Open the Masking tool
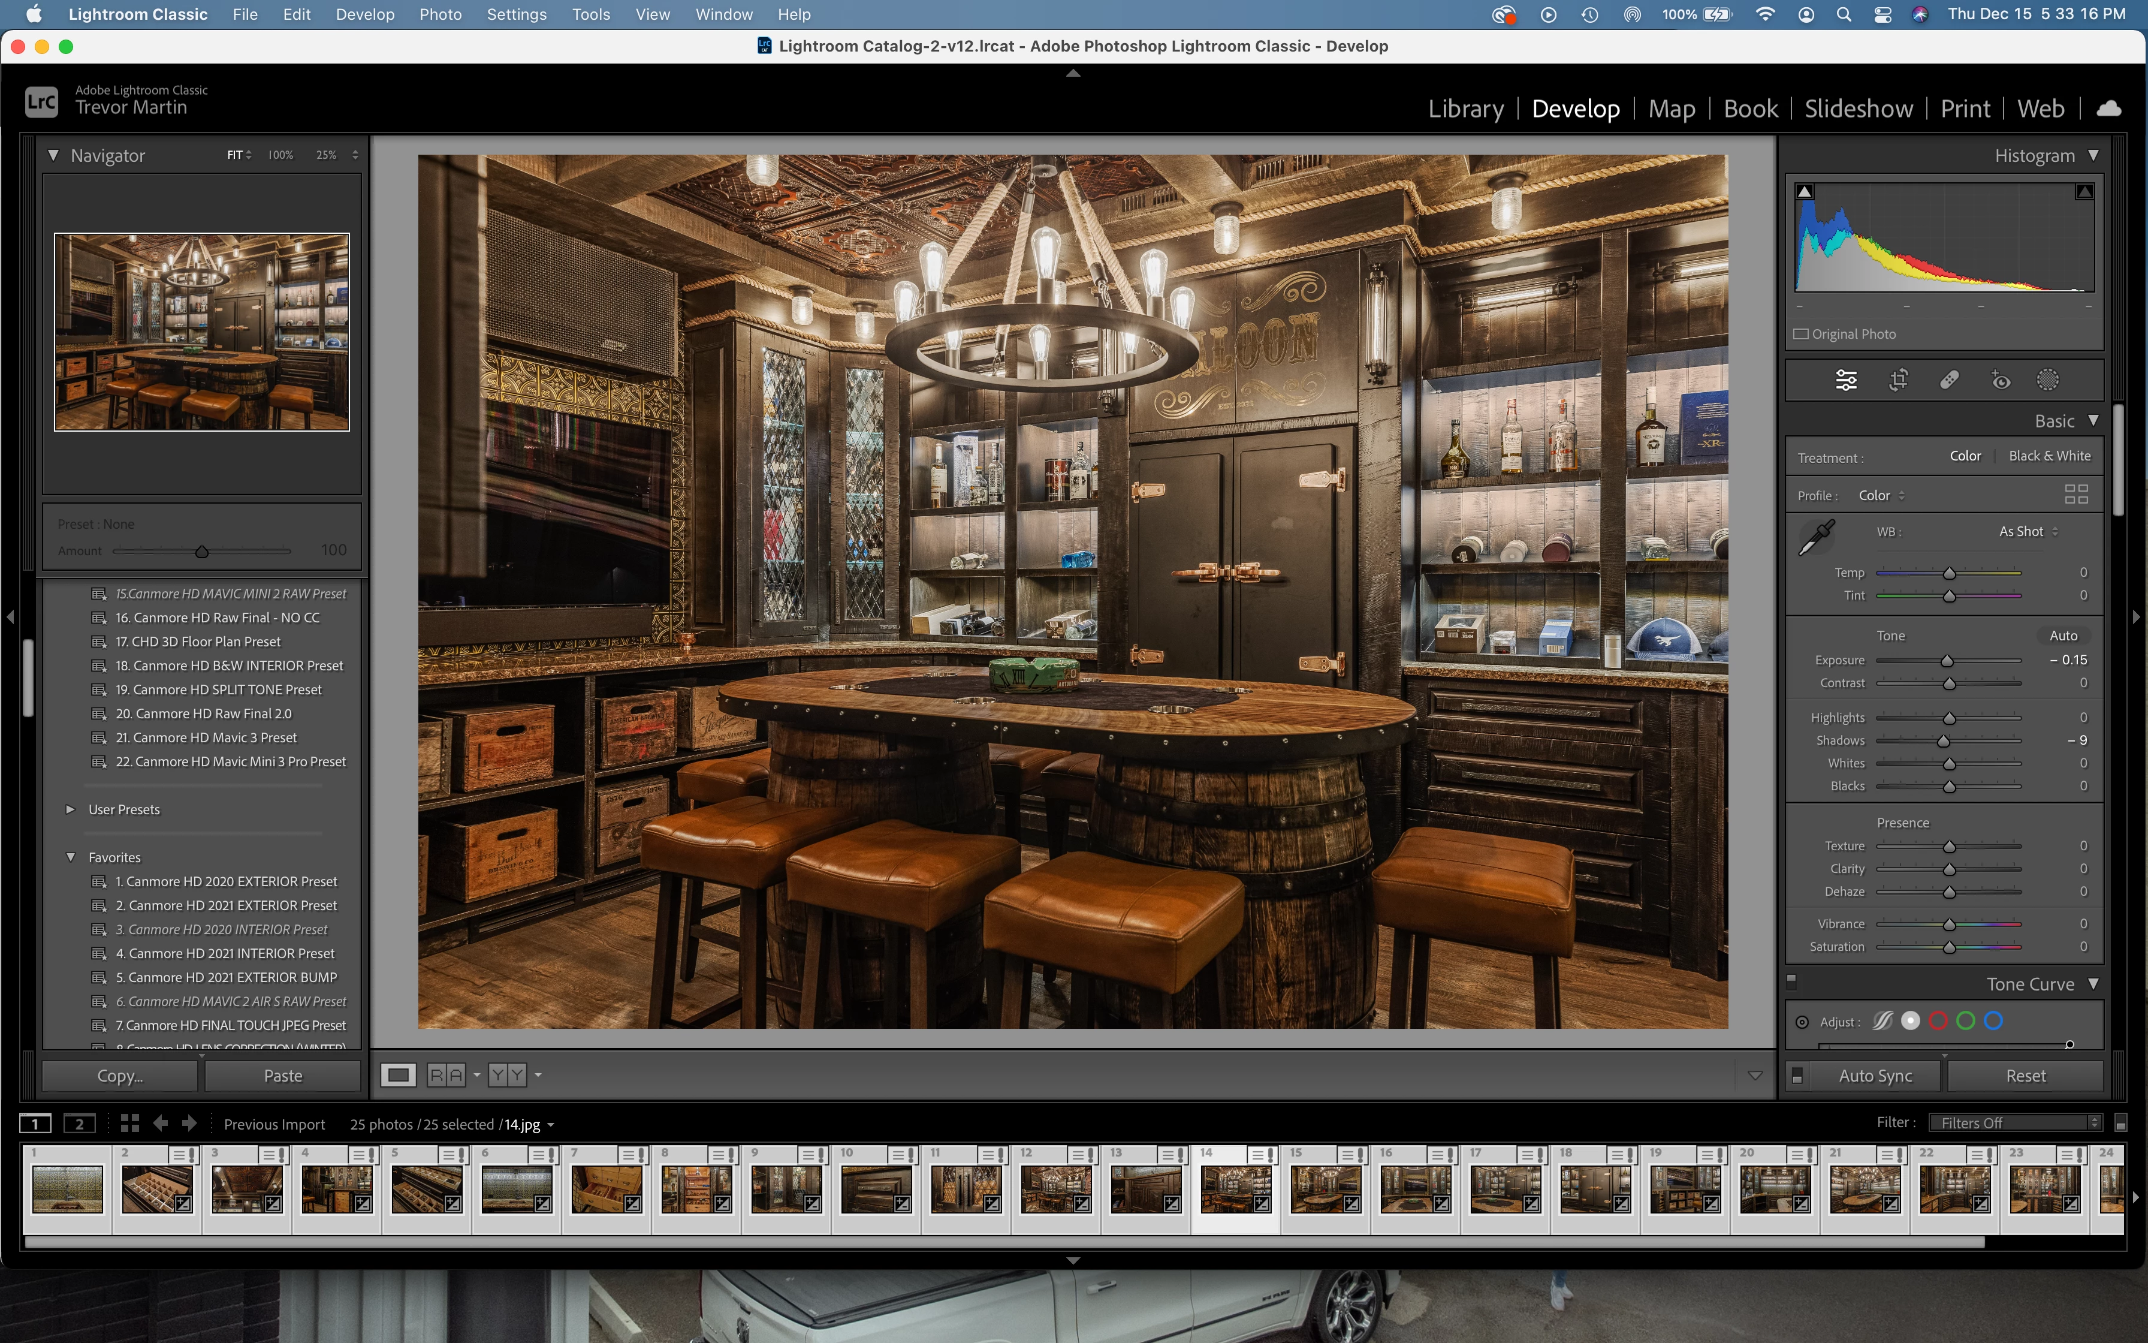 tap(2048, 380)
